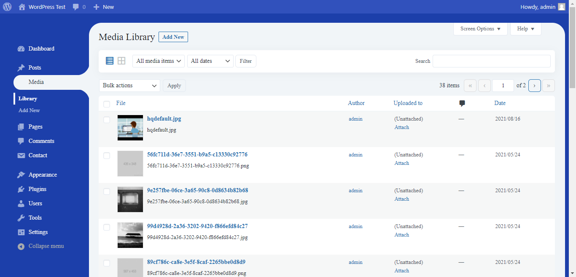
Task: Expand the Screen Options panel
Action: (480, 29)
